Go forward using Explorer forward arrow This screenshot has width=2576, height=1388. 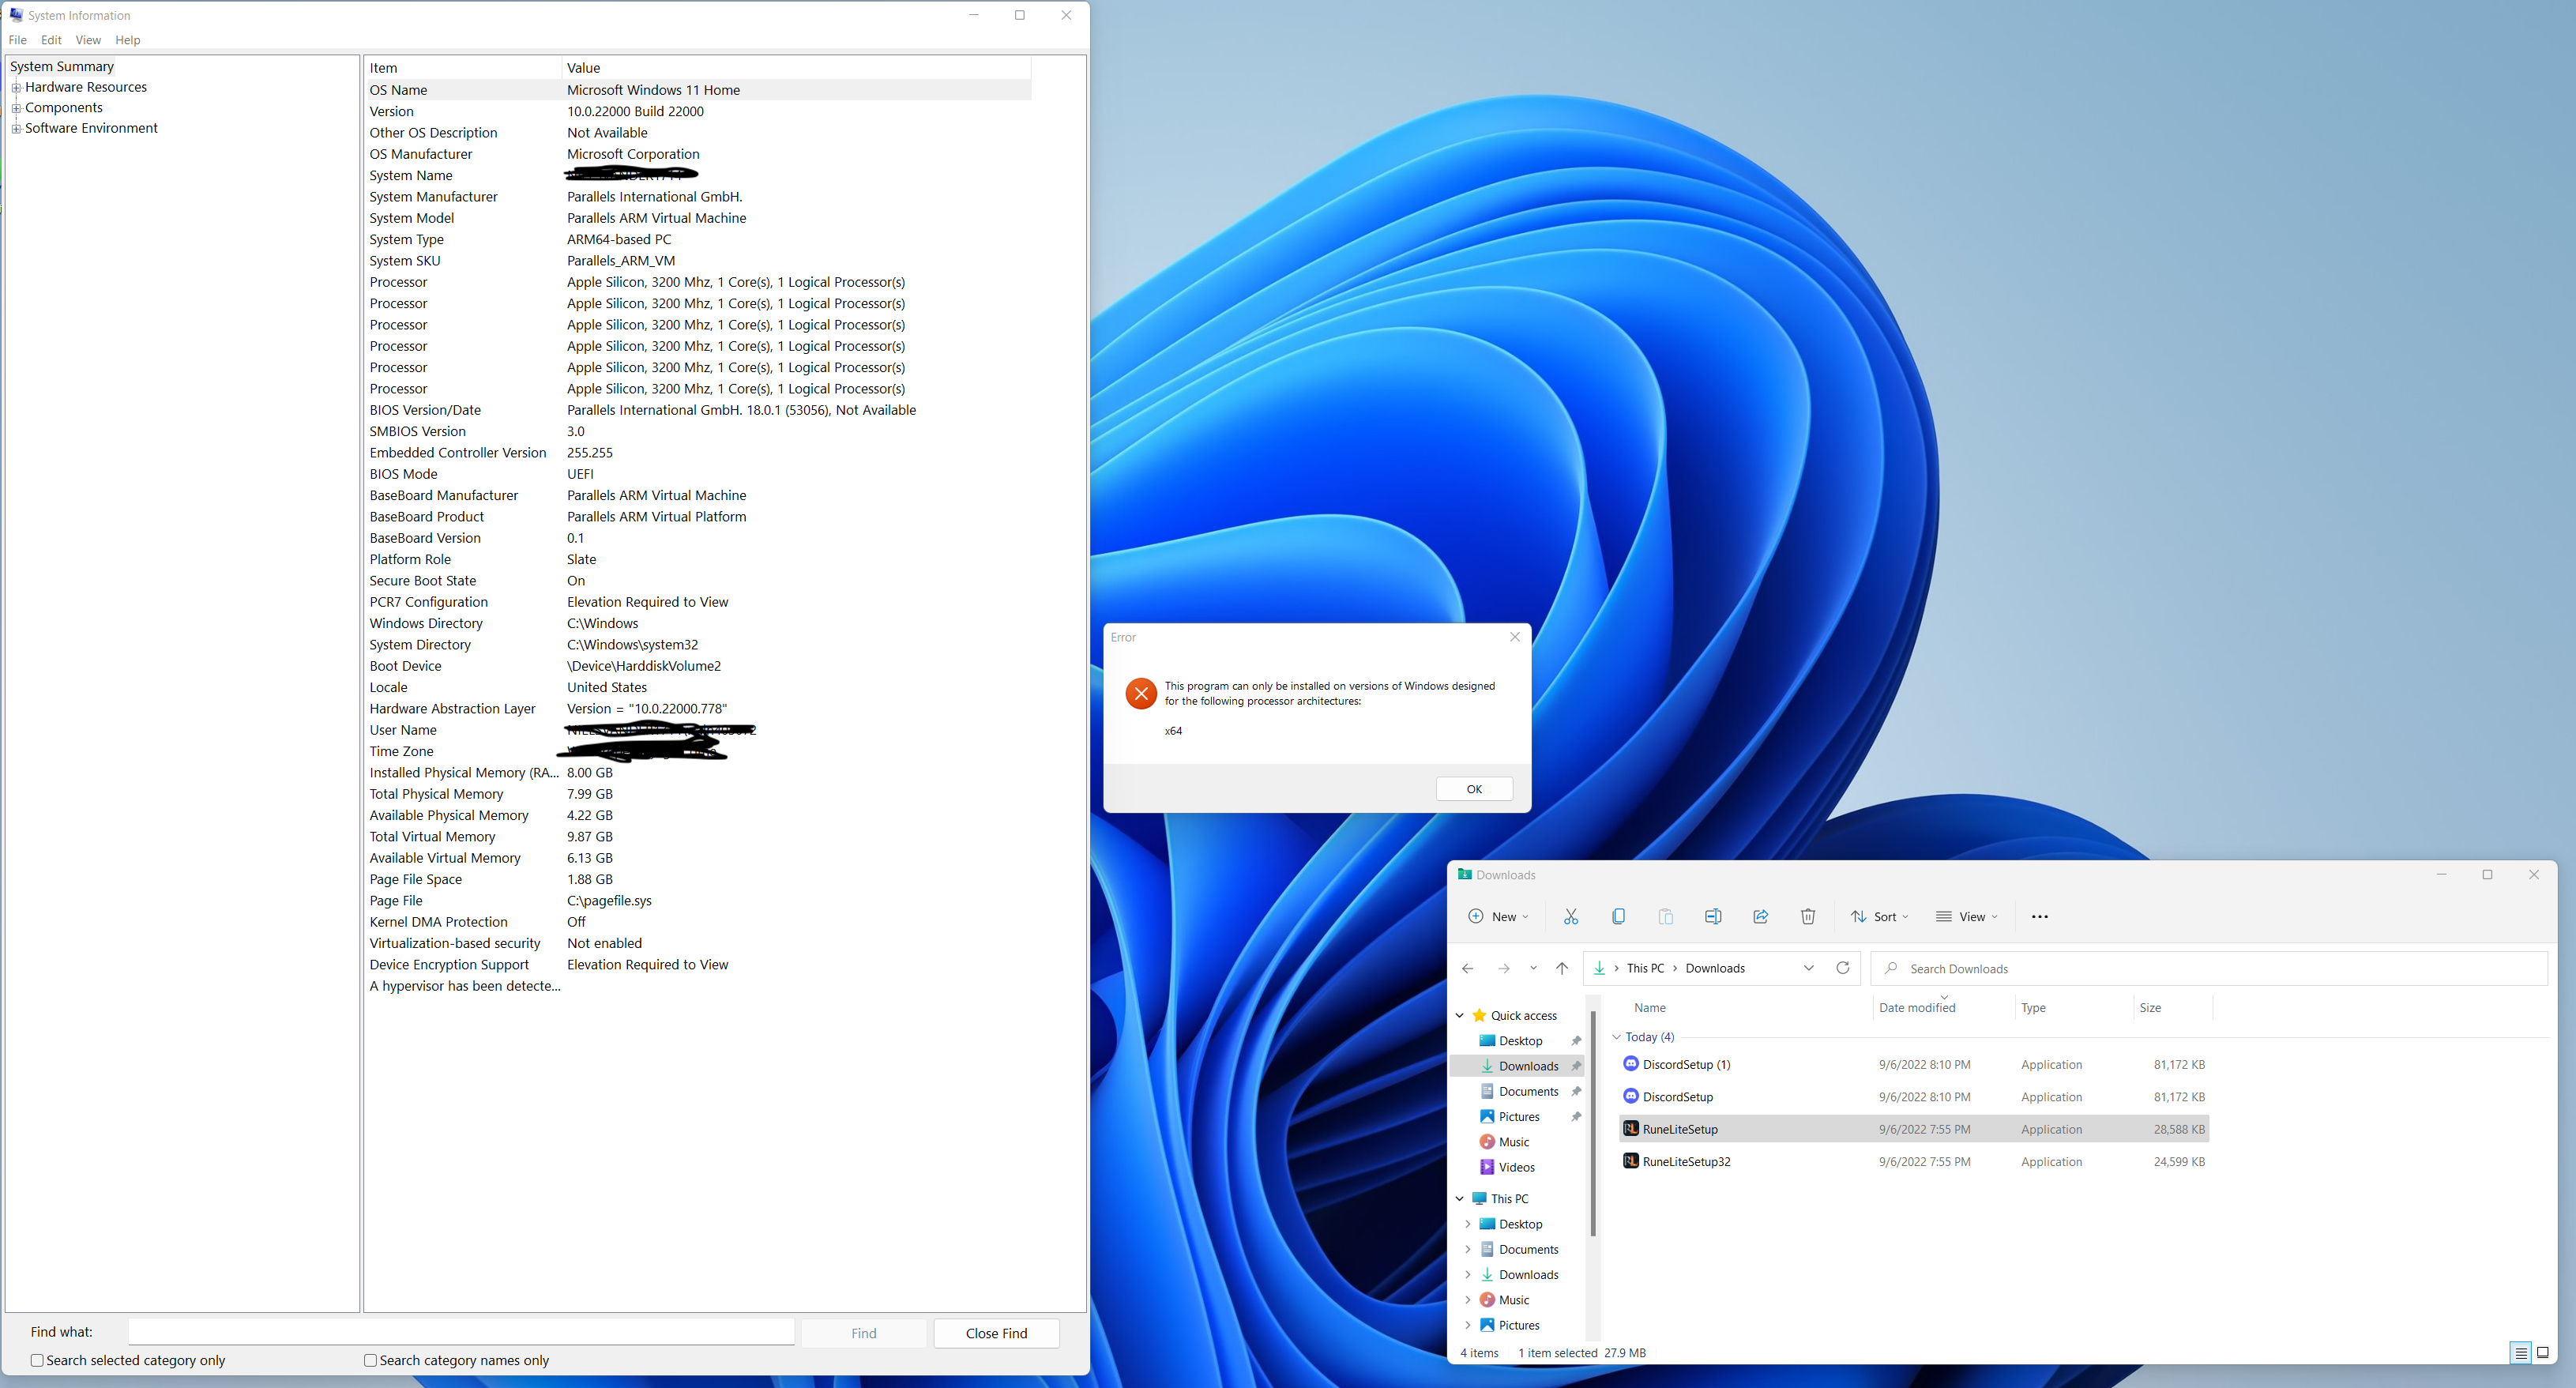(1503, 968)
